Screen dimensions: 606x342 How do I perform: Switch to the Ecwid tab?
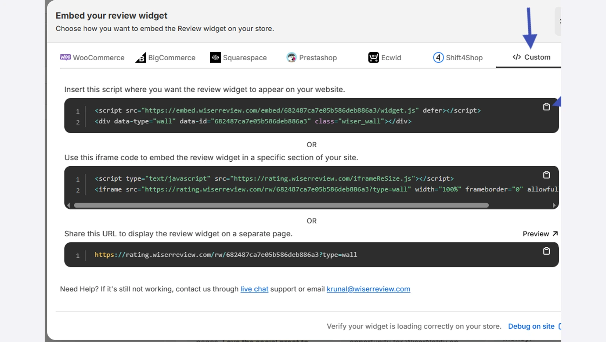[x=385, y=58]
